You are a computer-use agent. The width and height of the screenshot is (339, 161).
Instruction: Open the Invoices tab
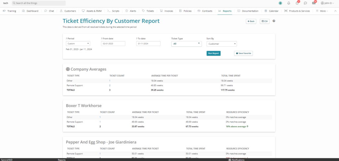(x=166, y=11)
